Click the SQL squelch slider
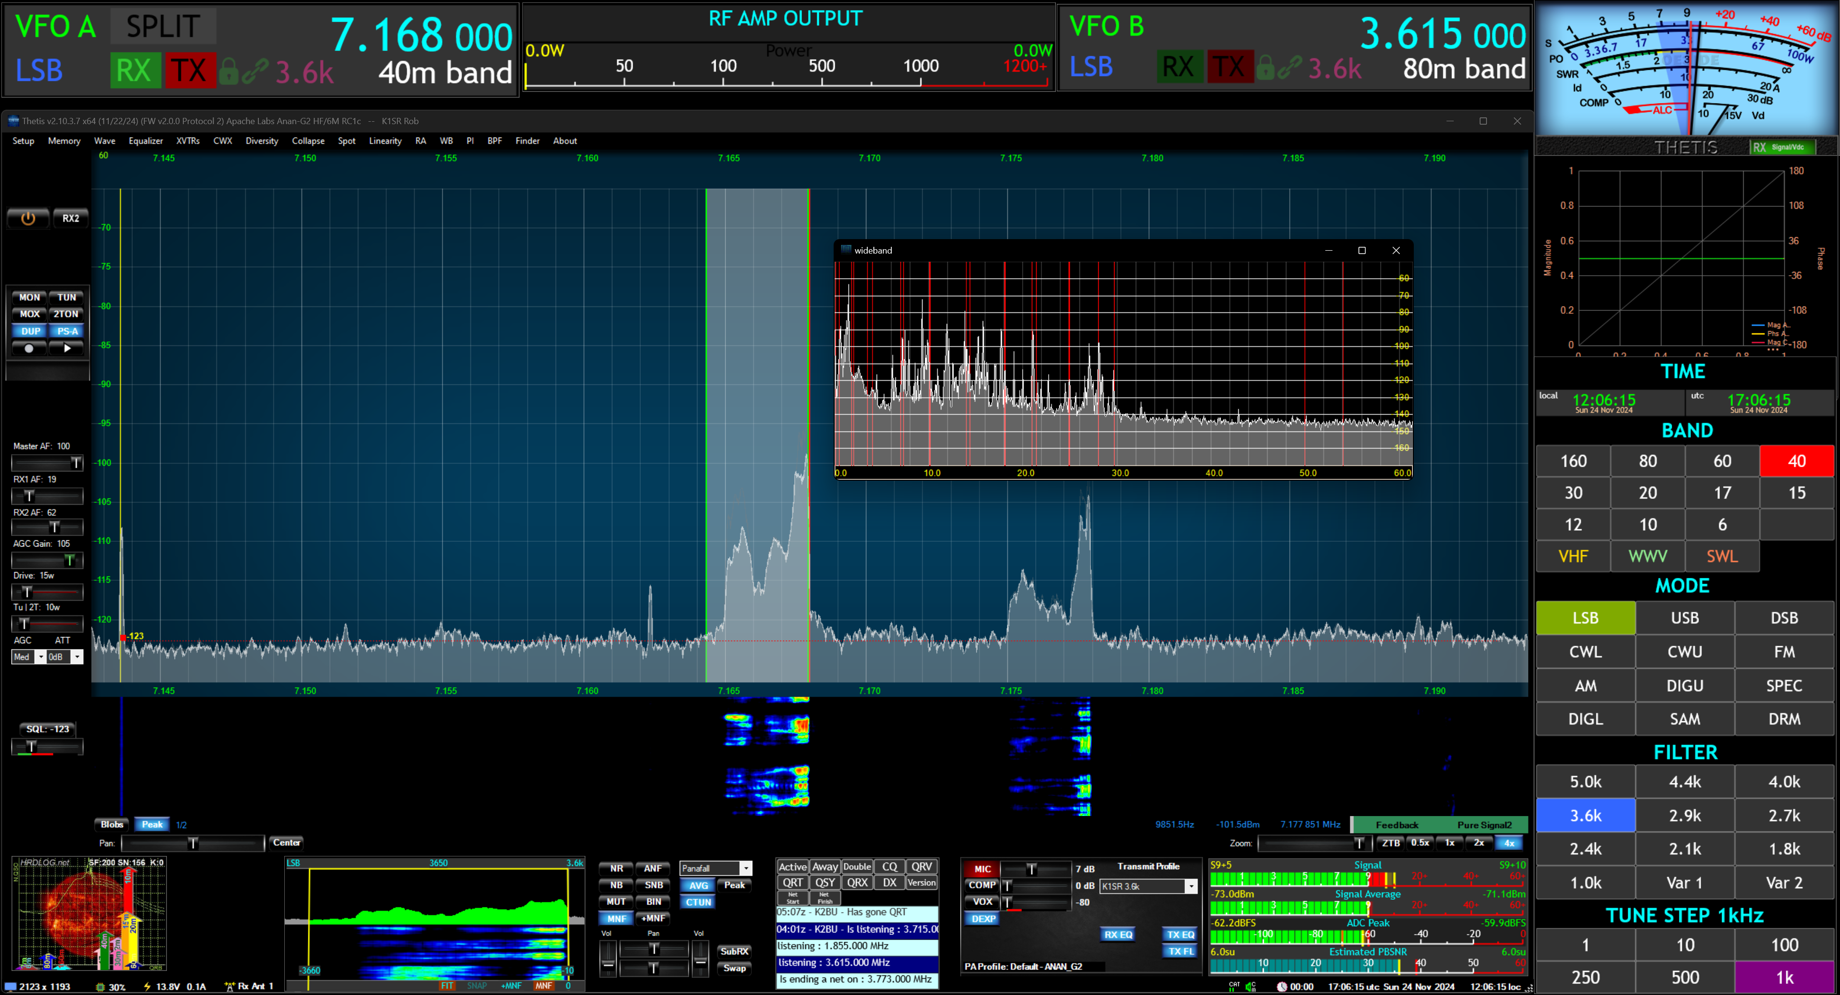This screenshot has height=995, width=1840. [x=47, y=746]
